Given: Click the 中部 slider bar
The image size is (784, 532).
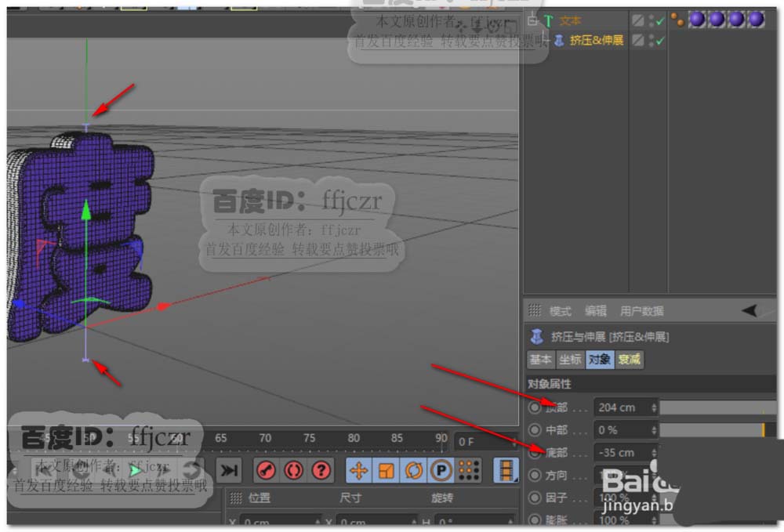Looking at the screenshot, I should 718,430.
